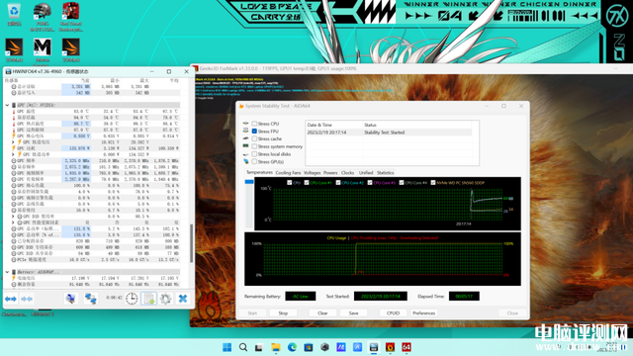Click HWiNFO logging file-plus icon
Viewport: 633px width, 356px height.
click(149, 299)
